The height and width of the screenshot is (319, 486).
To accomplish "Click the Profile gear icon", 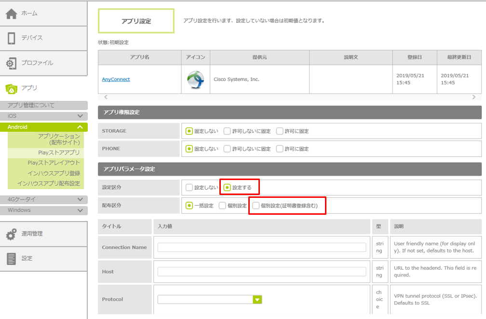I will click(12, 63).
